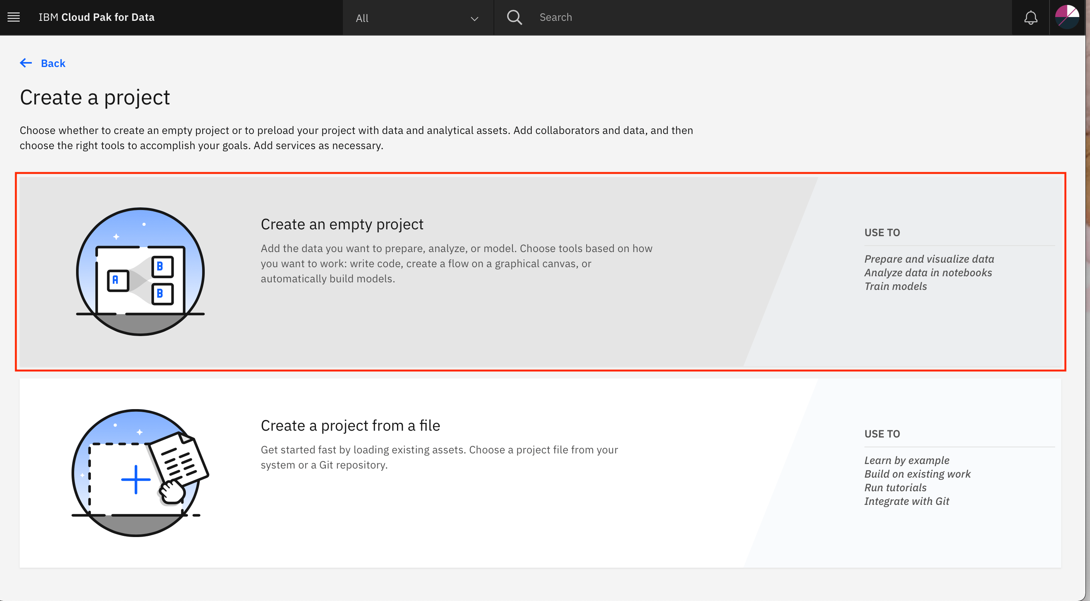Click the Back arrow icon
The width and height of the screenshot is (1090, 601).
click(26, 63)
